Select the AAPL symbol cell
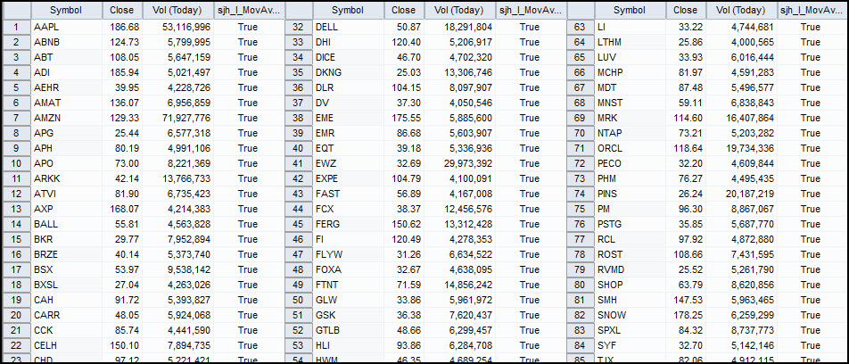The height and width of the screenshot is (364, 849). (67, 27)
